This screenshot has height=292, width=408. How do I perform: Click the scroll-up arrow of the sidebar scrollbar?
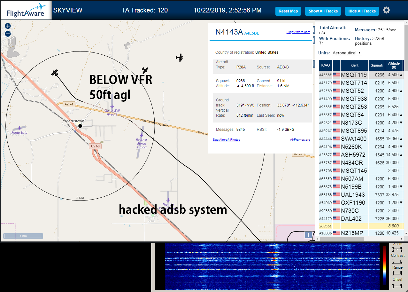(x=406, y=23)
